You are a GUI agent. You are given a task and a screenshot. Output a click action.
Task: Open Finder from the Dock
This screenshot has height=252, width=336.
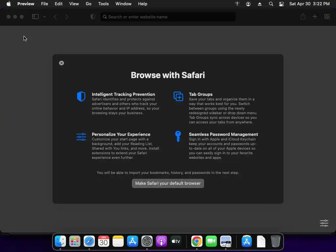click(60, 241)
